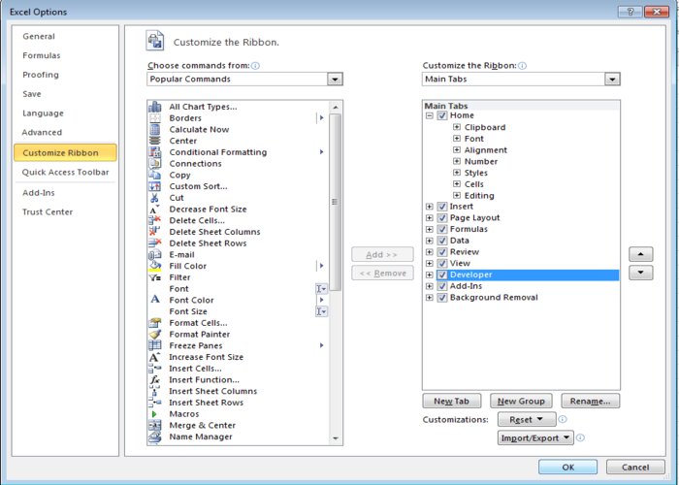Click the Insert Function fx icon
679x485 pixels.
[154, 380]
